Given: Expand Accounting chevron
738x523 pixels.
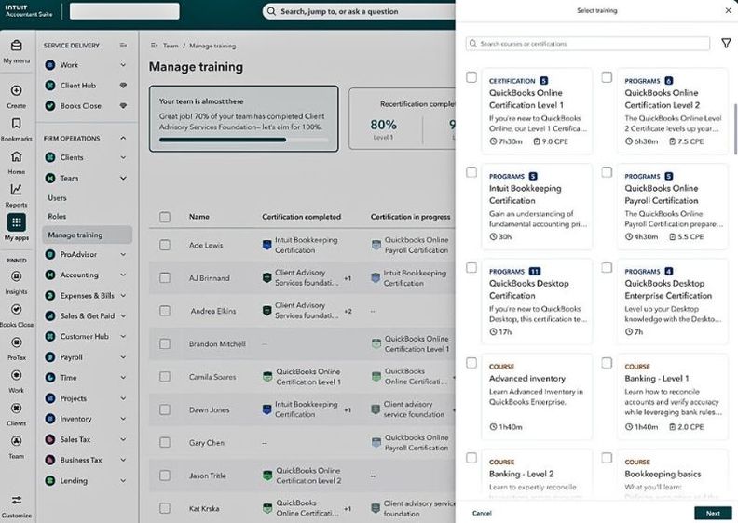Looking at the screenshot, I should coord(123,275).
